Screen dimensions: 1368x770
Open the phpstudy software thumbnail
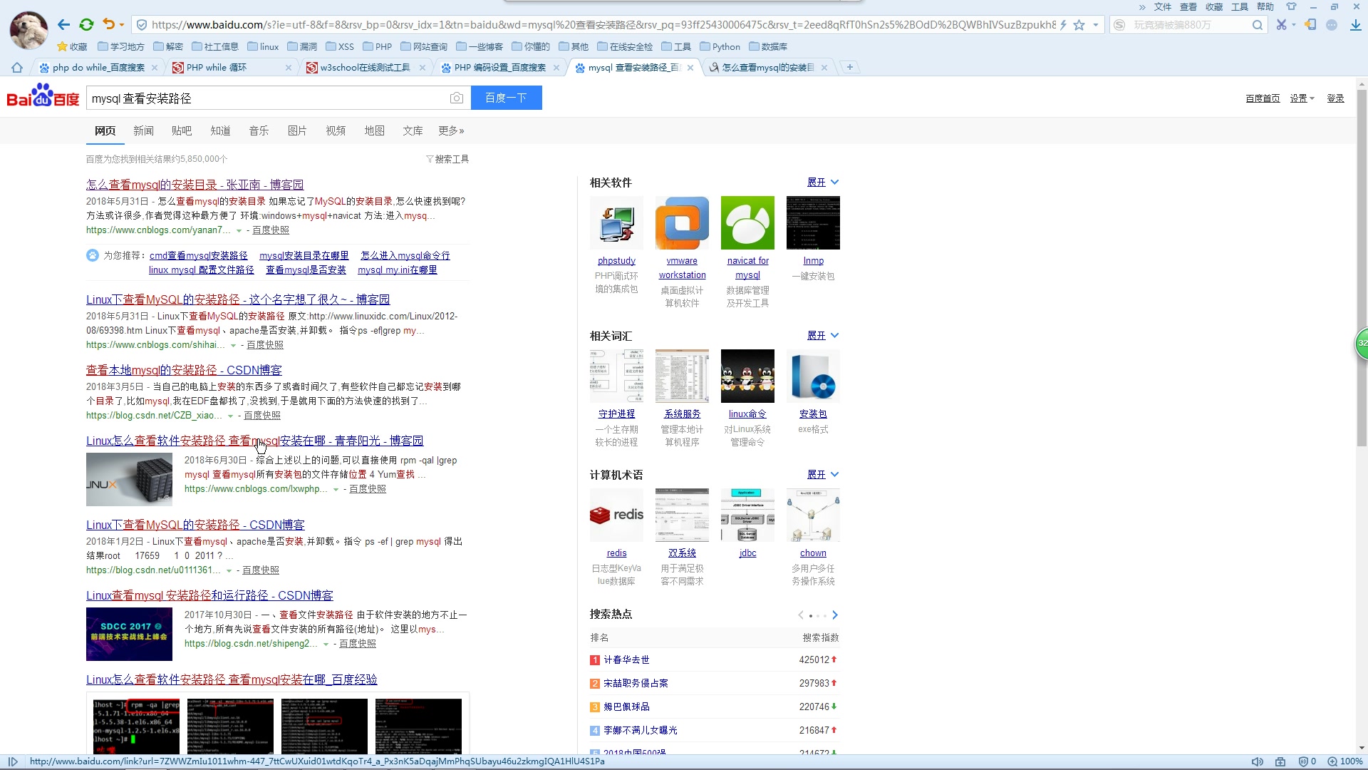pos(616,222)
